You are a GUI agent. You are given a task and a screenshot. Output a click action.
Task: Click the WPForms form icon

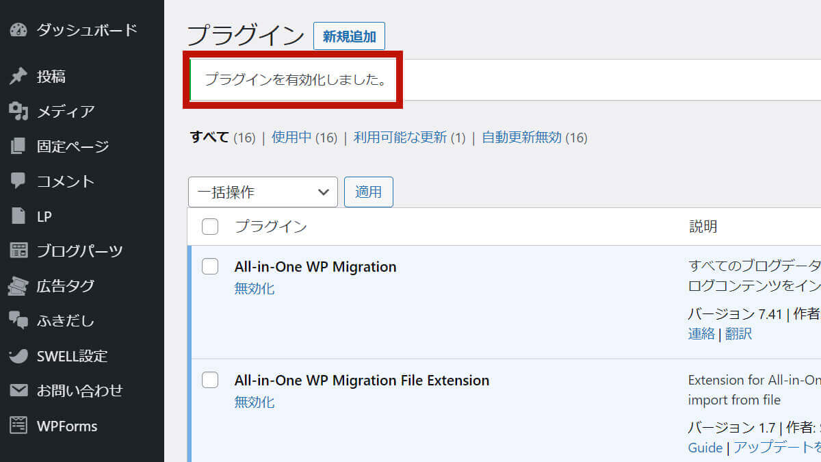tap(18, 426)
